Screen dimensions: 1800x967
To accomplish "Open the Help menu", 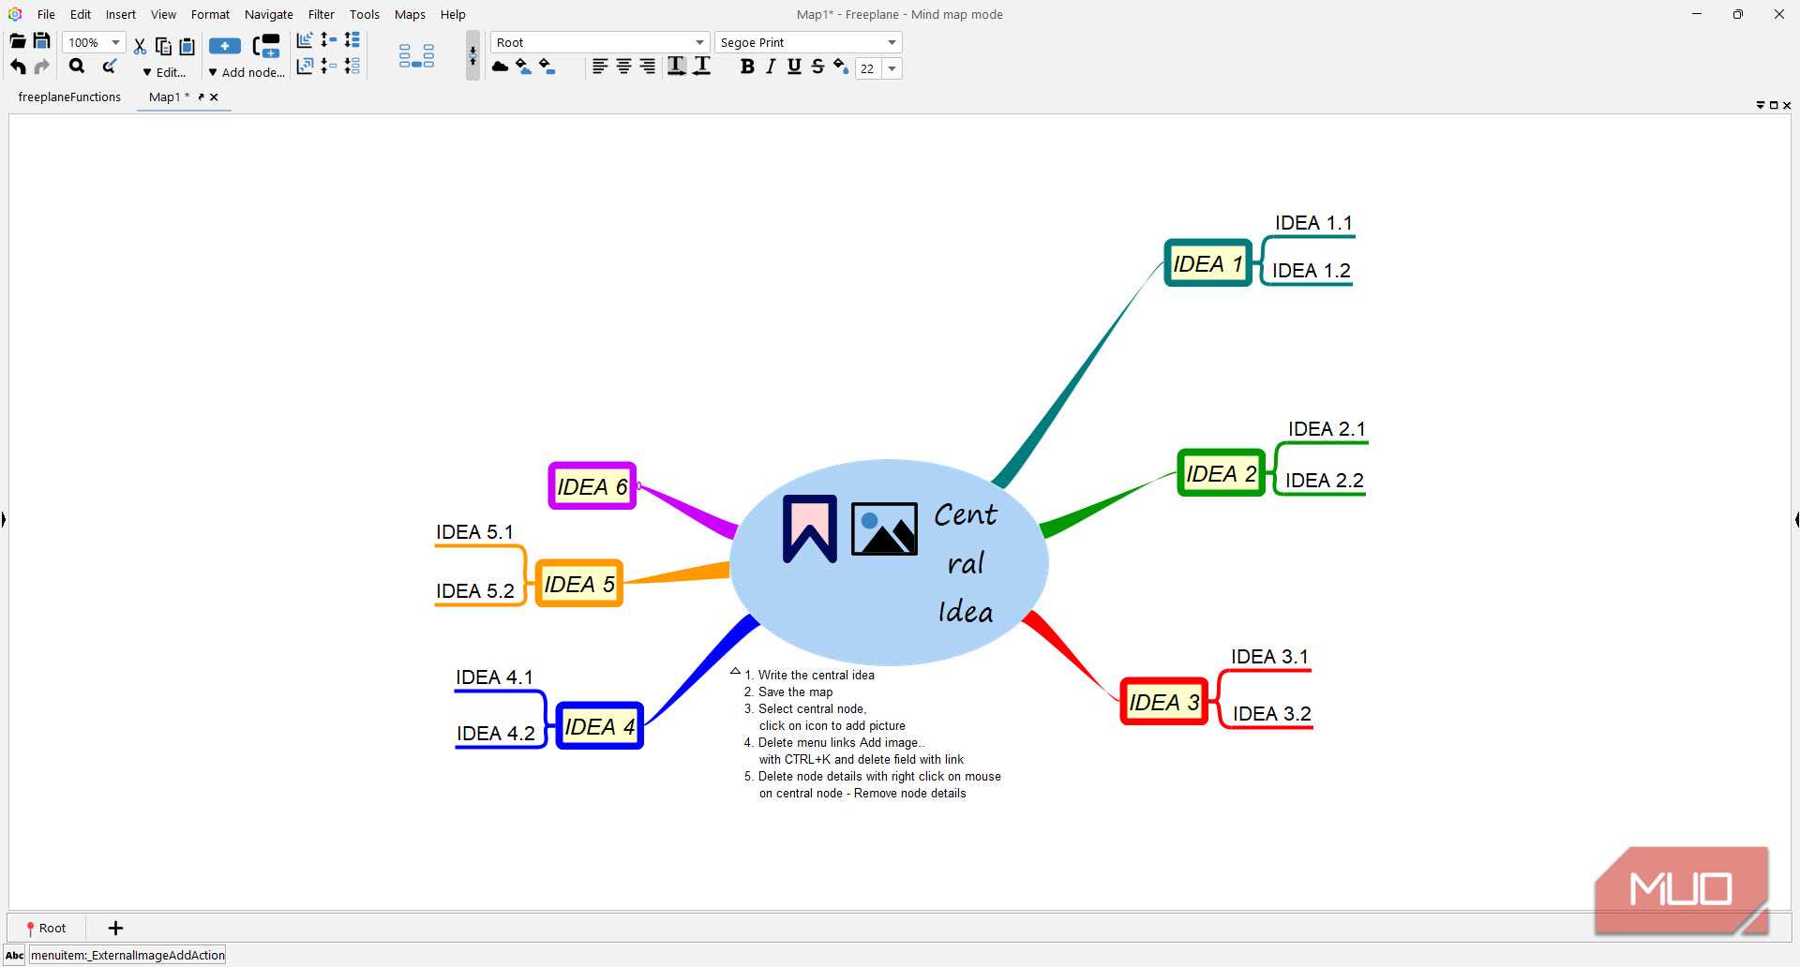I will tap(453, 14).
